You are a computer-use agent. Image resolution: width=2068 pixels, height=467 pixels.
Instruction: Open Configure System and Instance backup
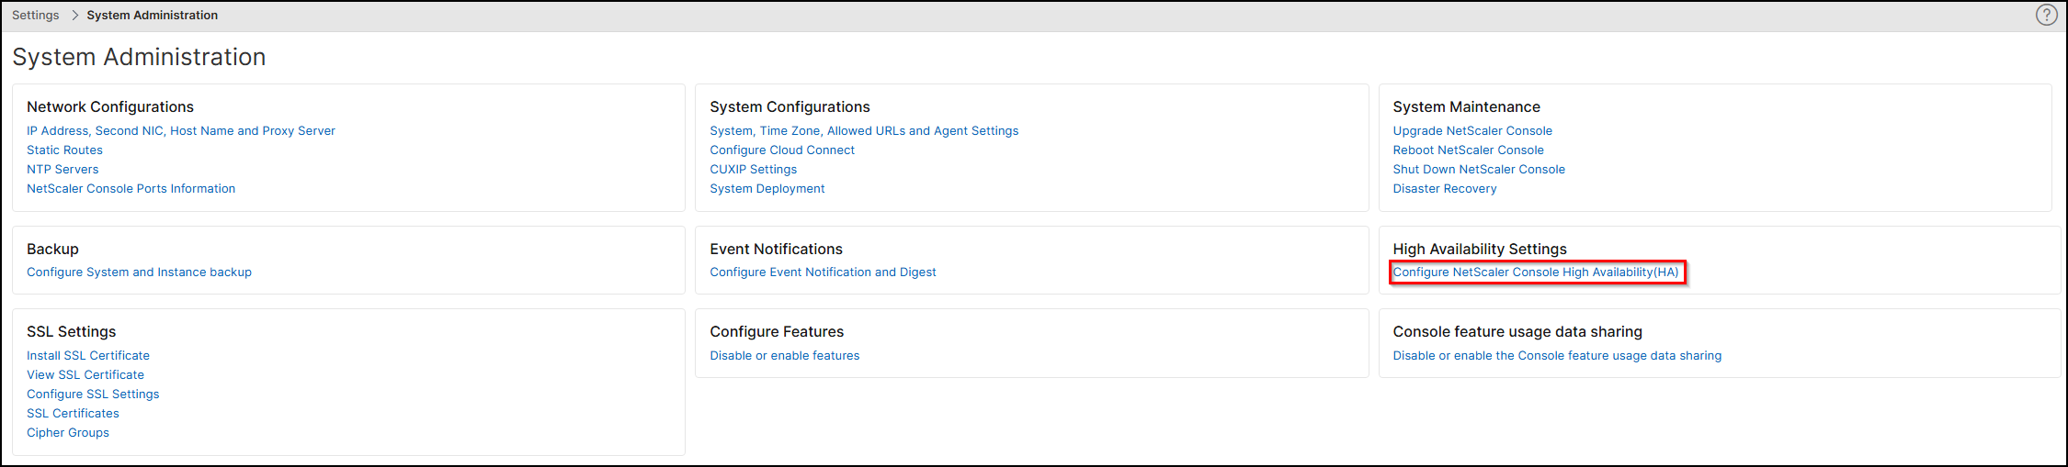click(x=139, y=272)
